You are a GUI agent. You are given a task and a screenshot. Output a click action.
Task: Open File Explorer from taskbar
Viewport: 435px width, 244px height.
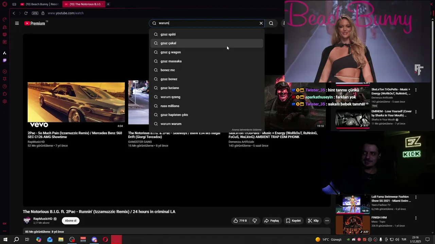(61, 240)
